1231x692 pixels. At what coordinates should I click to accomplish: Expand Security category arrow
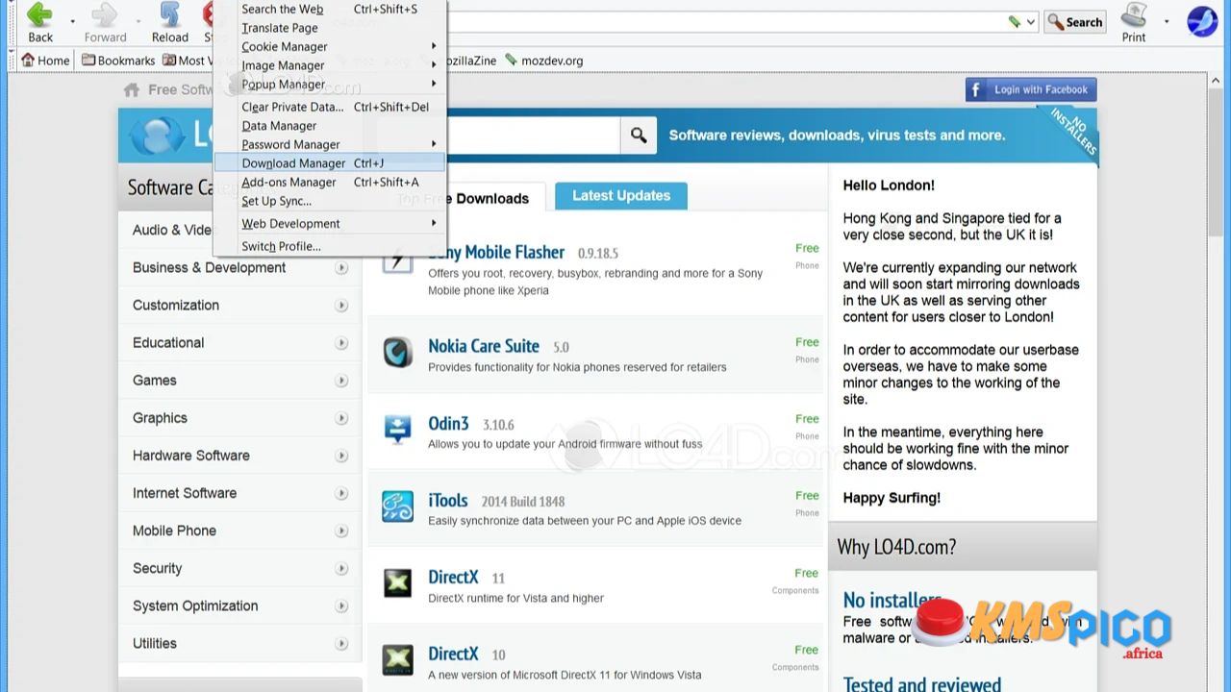(x=341, y=568)
